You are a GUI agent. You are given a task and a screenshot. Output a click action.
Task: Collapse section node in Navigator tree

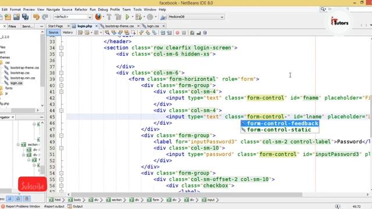18,145
